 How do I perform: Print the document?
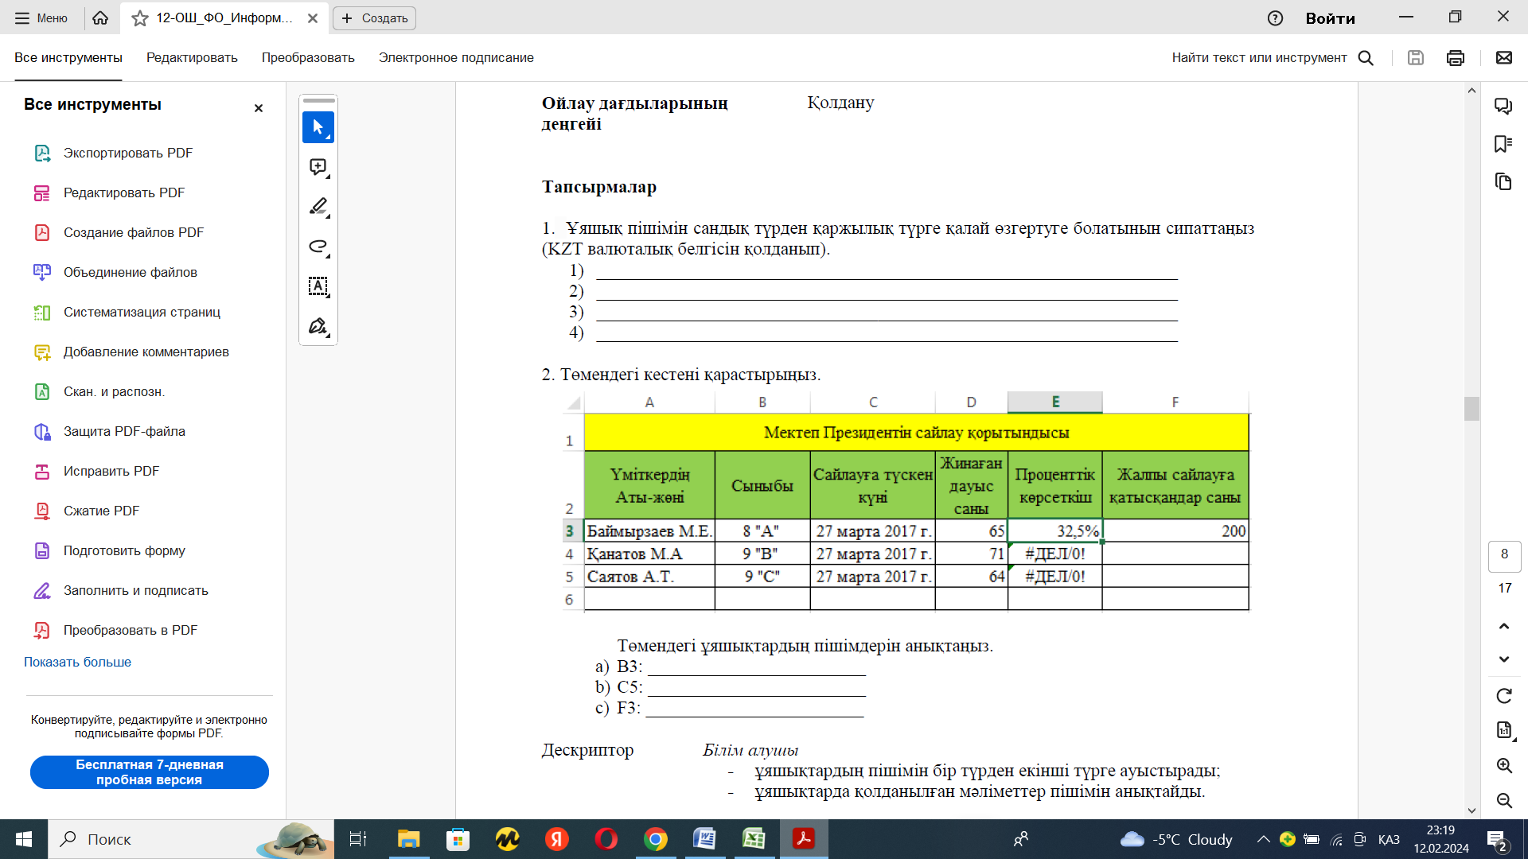click(x=1456, y=57)
